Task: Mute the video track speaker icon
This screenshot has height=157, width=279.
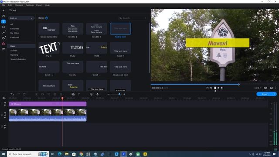Action: tap(5, 115)
